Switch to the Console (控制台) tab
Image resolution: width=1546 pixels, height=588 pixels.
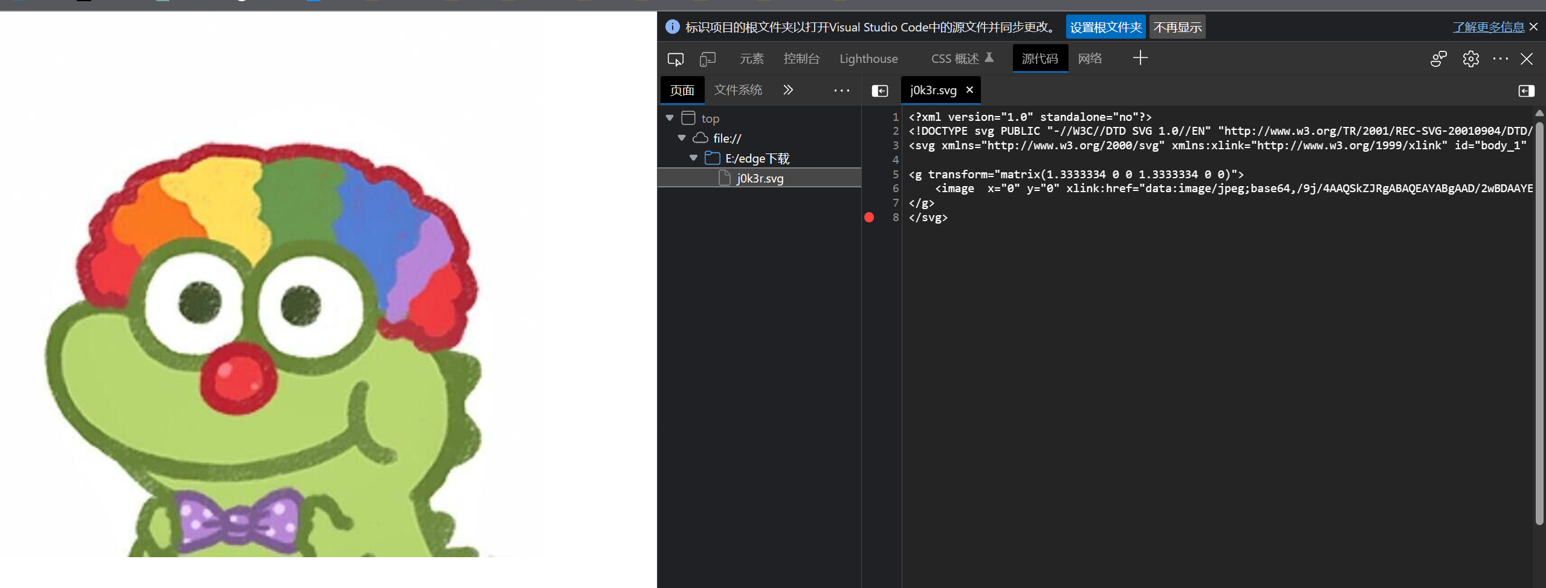(801, 59)
